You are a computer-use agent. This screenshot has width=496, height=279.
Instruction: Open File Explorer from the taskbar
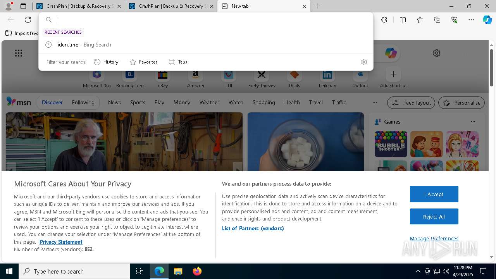178,271
